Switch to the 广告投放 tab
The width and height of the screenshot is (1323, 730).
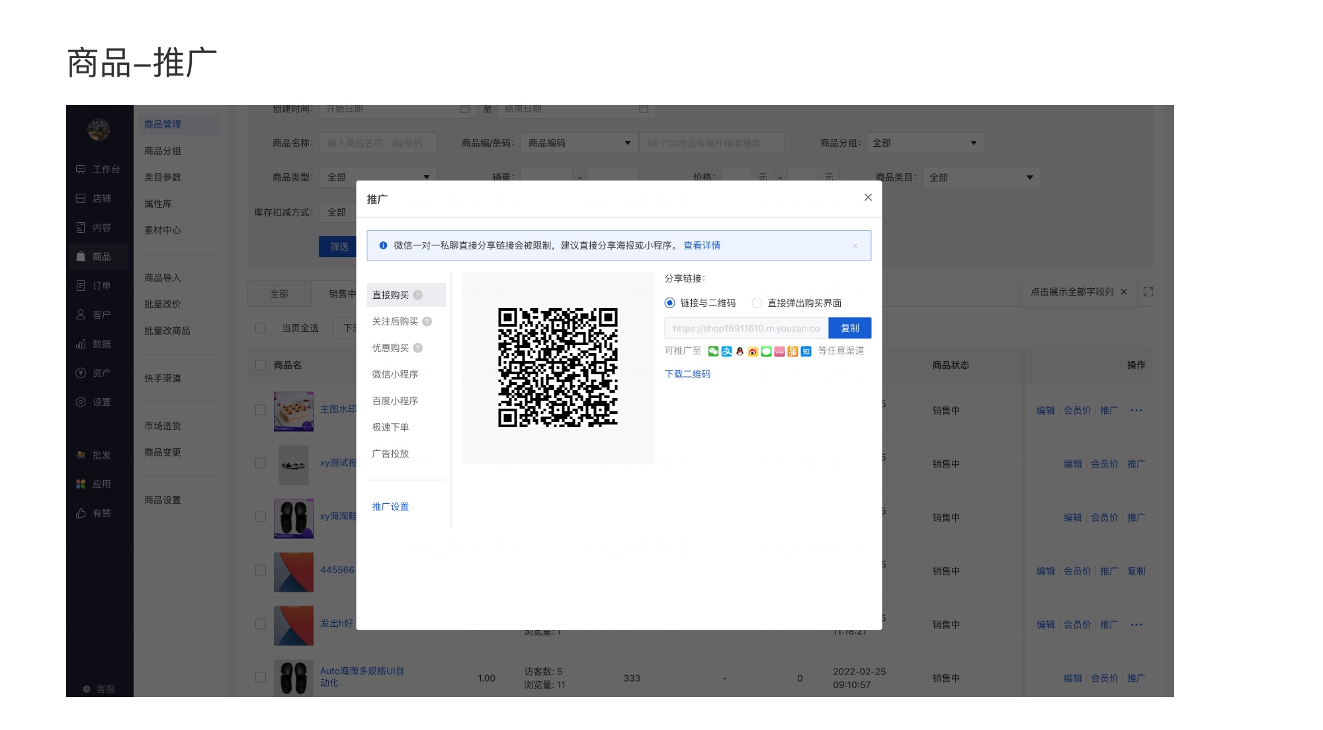pyautogui.click(x=390, y=454)
